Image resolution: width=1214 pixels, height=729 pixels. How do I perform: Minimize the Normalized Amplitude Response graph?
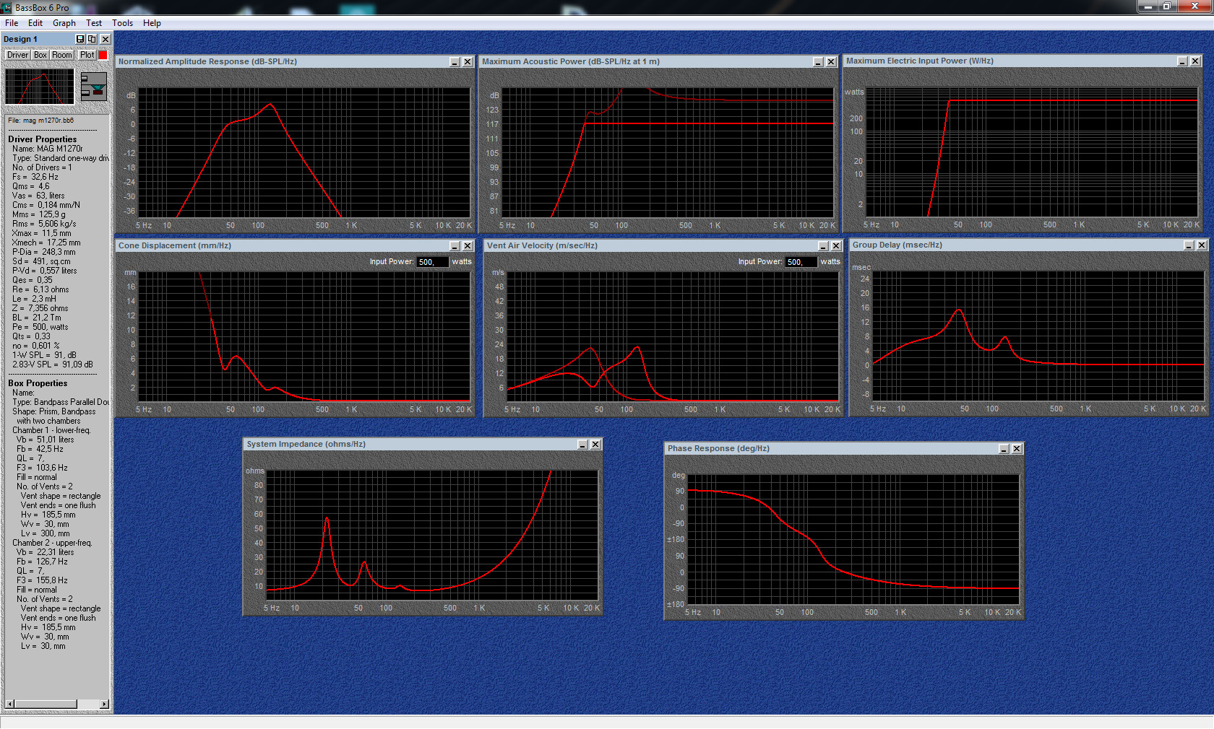(455, 62)
